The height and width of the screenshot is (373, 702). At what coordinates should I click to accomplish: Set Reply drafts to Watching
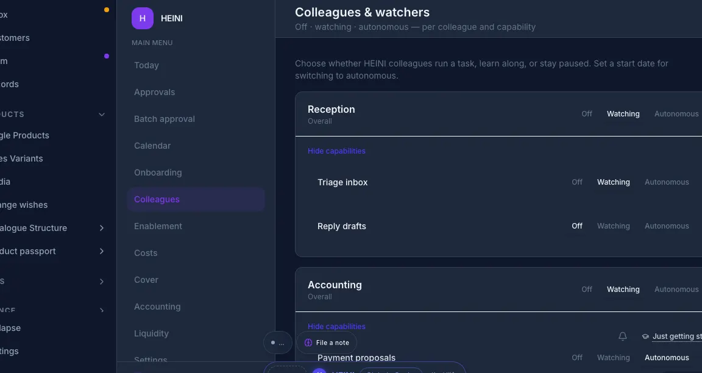tap(614, 226)
